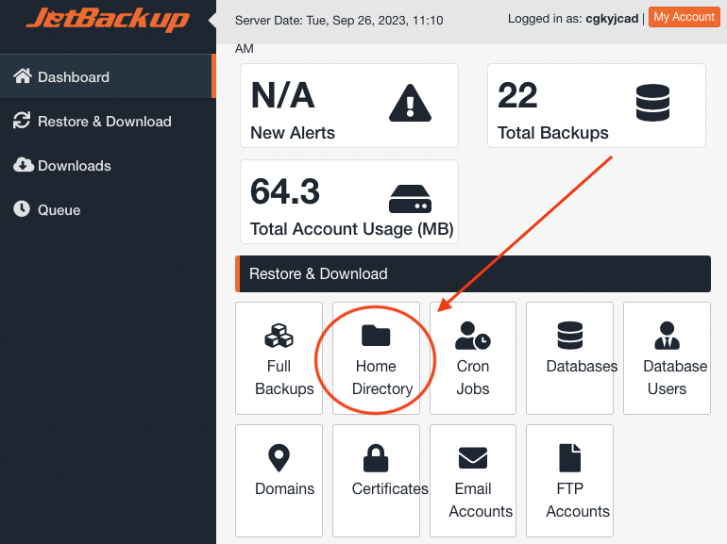Click the Cron Jobs user-clock icon
The height and width of the screenshot is (544, 727).
[x=472, y=336]
